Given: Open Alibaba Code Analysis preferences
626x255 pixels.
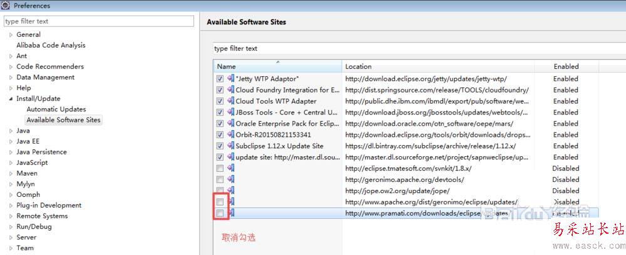Looking at the screenshot, I should [x=51, y=45].
